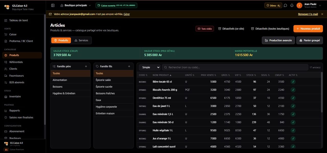Image resolution: width=327 pixels, height=153 pixels.
Task: Filter by the Boissons parent family
Action: click(70, 87)
